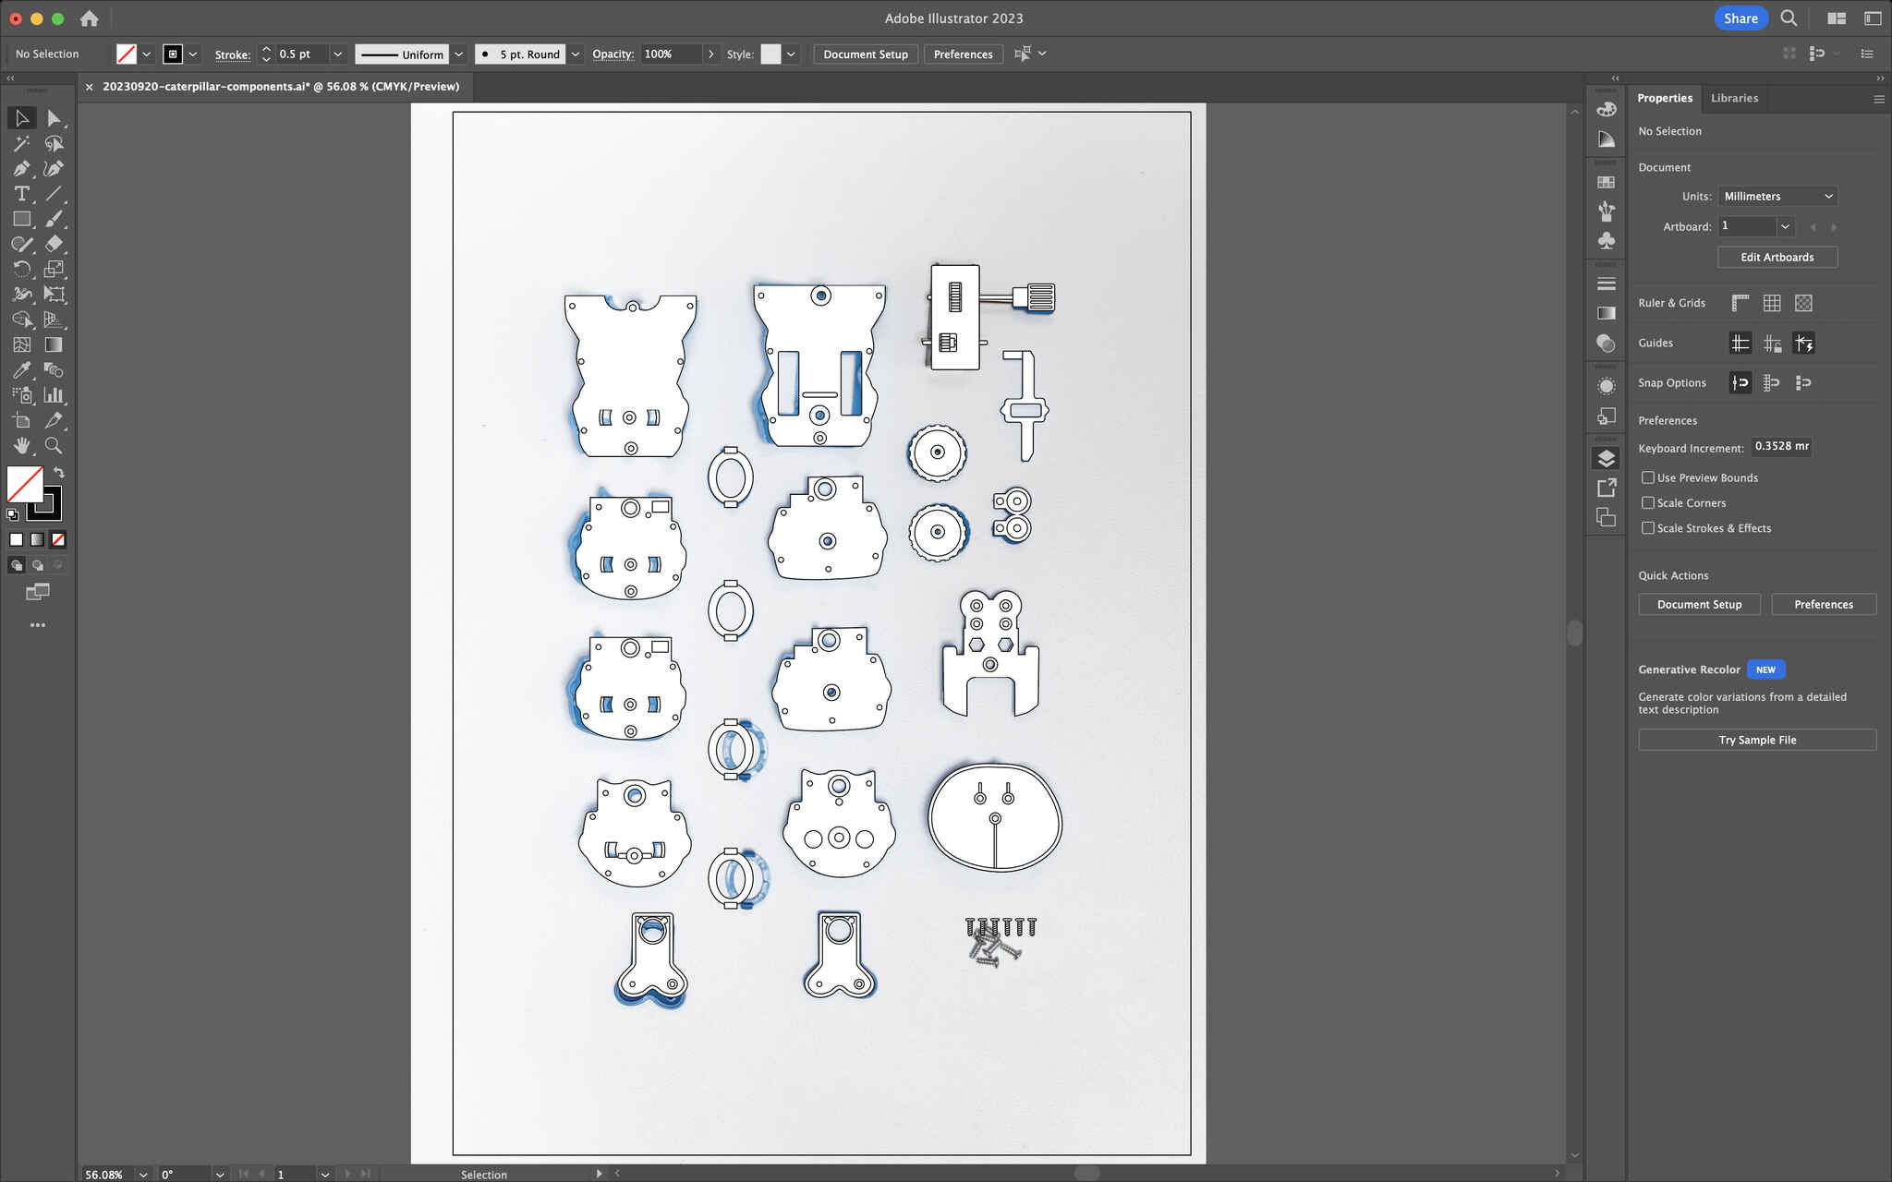
Task: Open the Layers panel icon
Action: point(1606,458)
